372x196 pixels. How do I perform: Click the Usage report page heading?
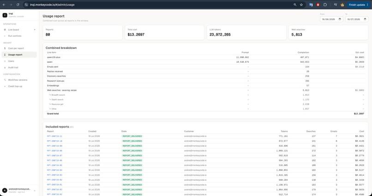(x=54, y=16)
